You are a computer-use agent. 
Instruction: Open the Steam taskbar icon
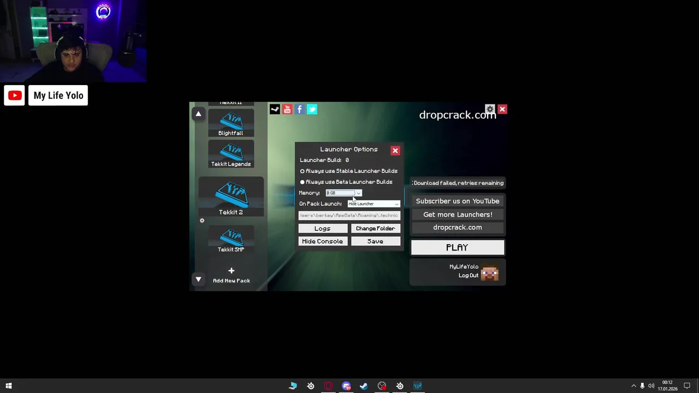(x=364, y=386)
